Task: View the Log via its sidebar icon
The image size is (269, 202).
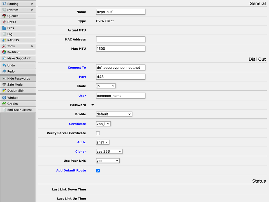Action: click(4, 34)
